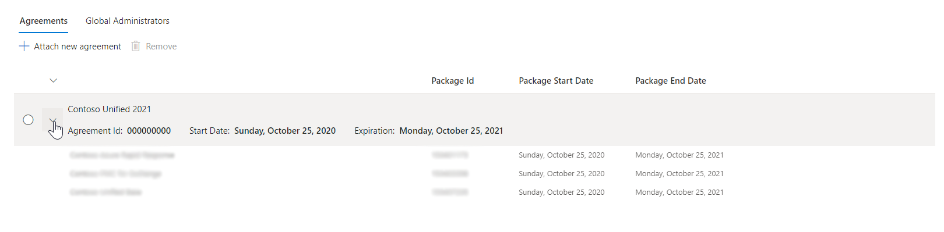944x232 pixels.
Task: Click the Contoso Unified 2021 agreement title
Action: pos(110,109)
